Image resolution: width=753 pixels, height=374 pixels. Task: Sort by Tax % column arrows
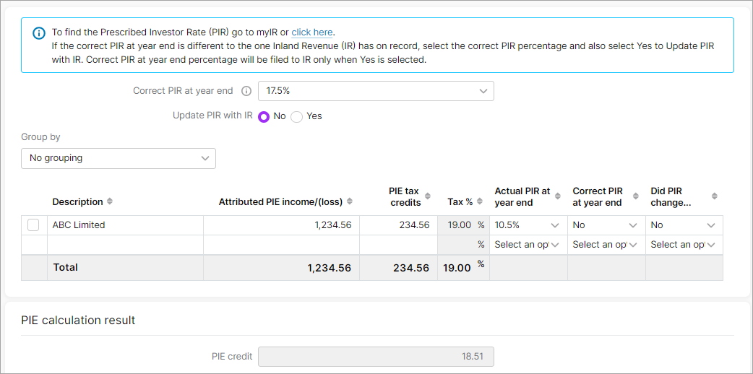coord(479,201)
